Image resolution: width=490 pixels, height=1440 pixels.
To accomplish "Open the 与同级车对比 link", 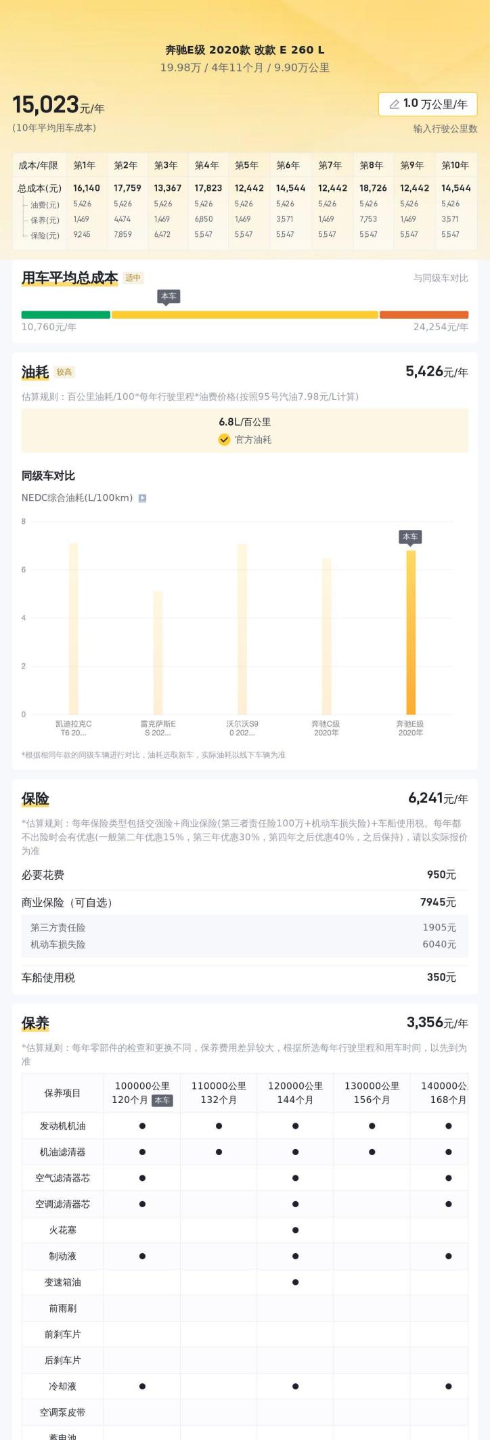I will click(x=441, y=278).
